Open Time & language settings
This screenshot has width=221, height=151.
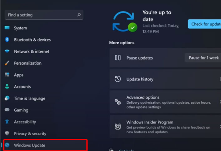(x=29, y=98)
